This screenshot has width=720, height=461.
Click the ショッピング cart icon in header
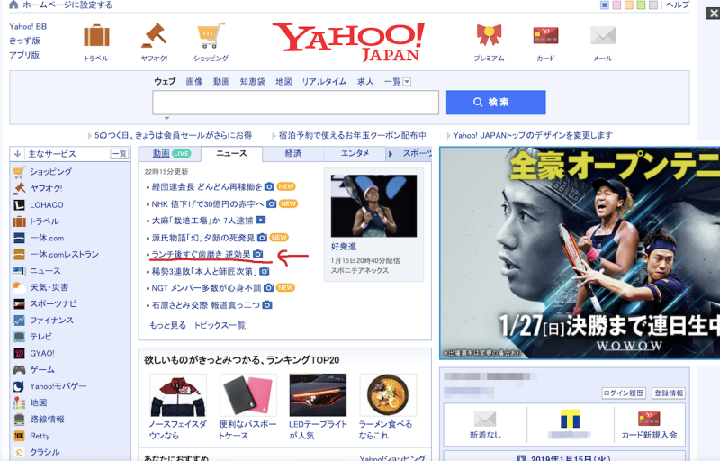[x=210, y=36]
